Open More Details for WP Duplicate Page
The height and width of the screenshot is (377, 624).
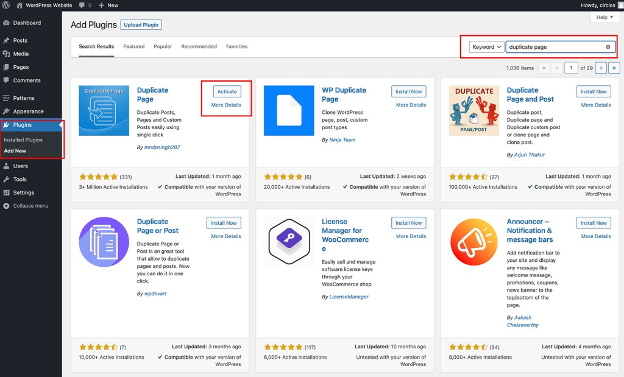click(411, 105)
